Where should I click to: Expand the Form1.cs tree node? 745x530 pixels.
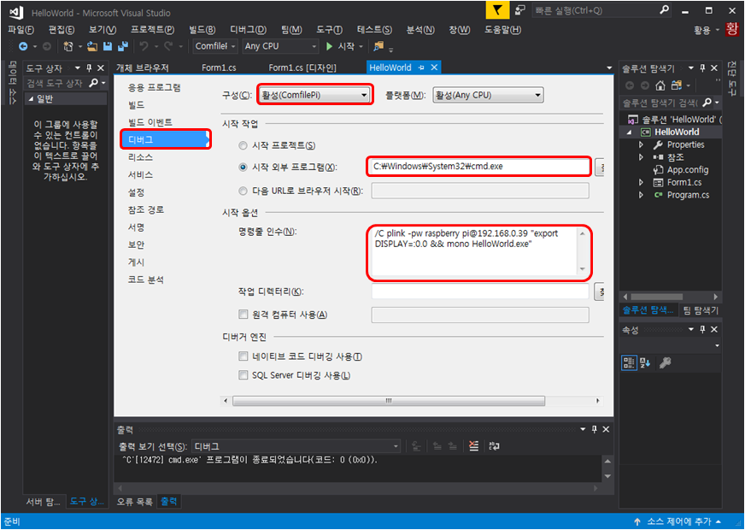coord(642,182)
